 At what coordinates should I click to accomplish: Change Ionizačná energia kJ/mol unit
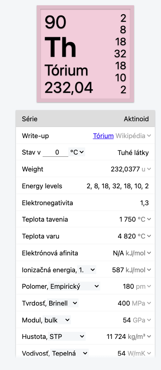point(138,270)
